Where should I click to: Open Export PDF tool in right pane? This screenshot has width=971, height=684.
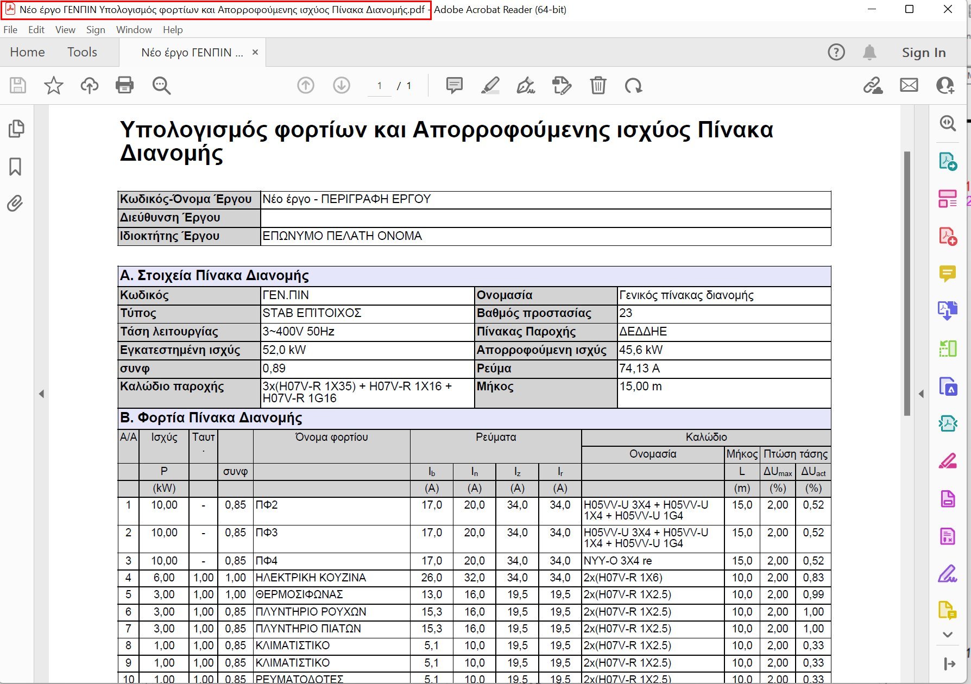click(948, 161)
